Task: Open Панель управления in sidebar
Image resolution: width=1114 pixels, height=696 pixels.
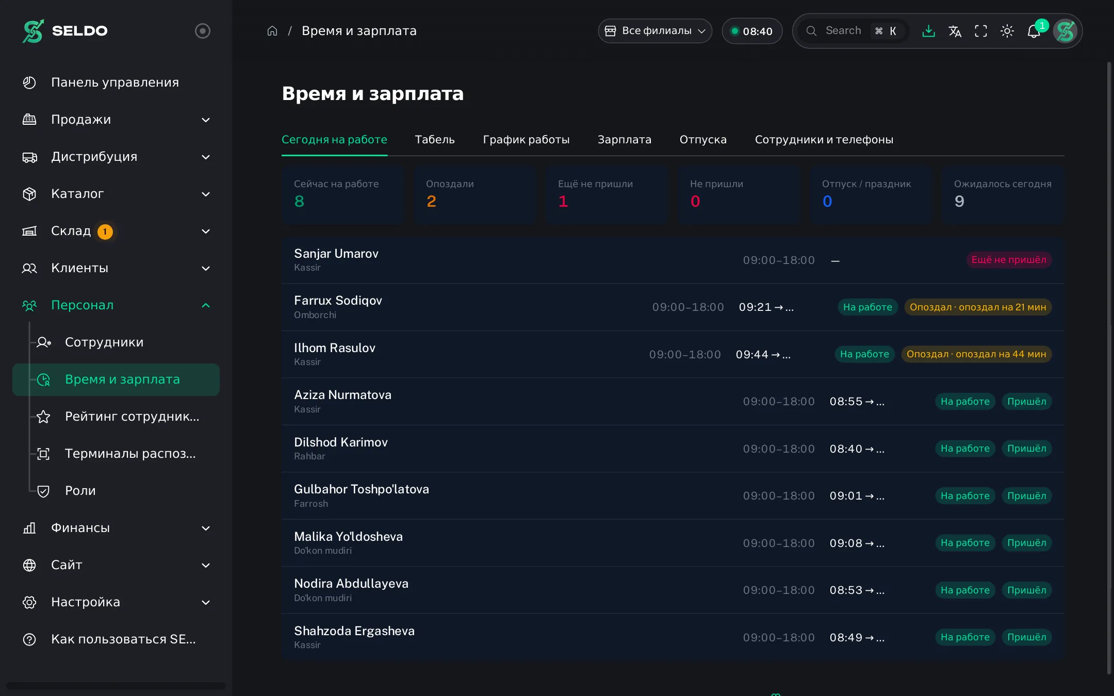Action: (x=116, y=82)
